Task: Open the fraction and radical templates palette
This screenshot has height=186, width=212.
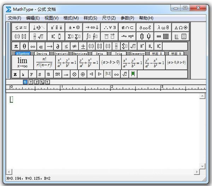Action: [x=39, y=36]
